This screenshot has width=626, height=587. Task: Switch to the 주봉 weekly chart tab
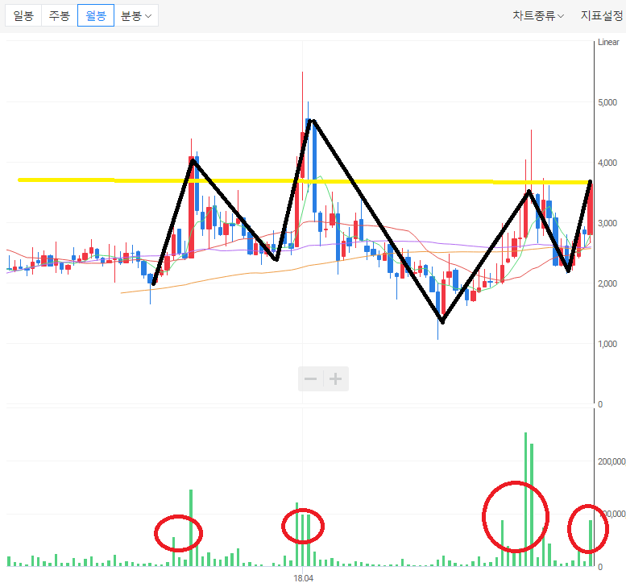(60, 15)
